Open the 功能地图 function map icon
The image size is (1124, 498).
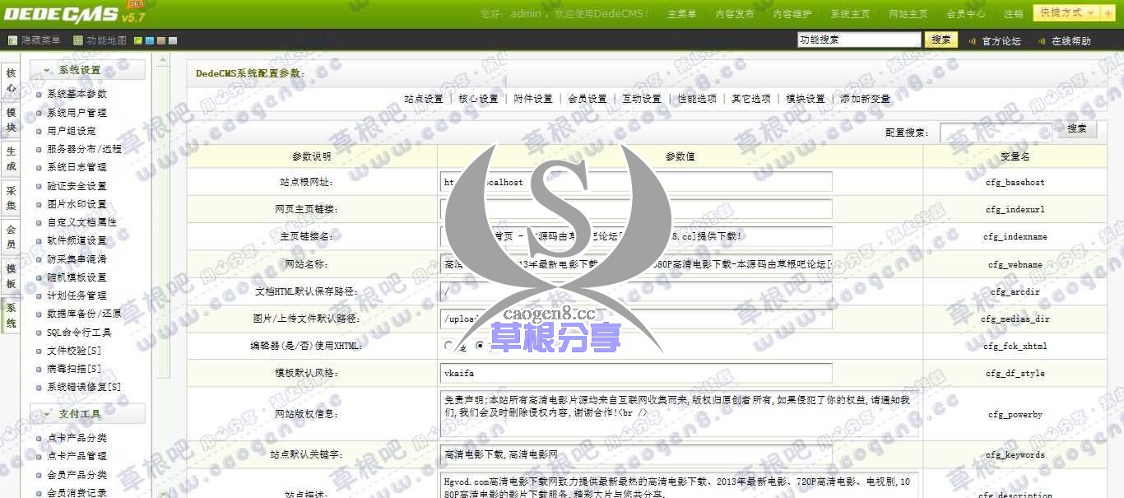[x=77, y=40]
